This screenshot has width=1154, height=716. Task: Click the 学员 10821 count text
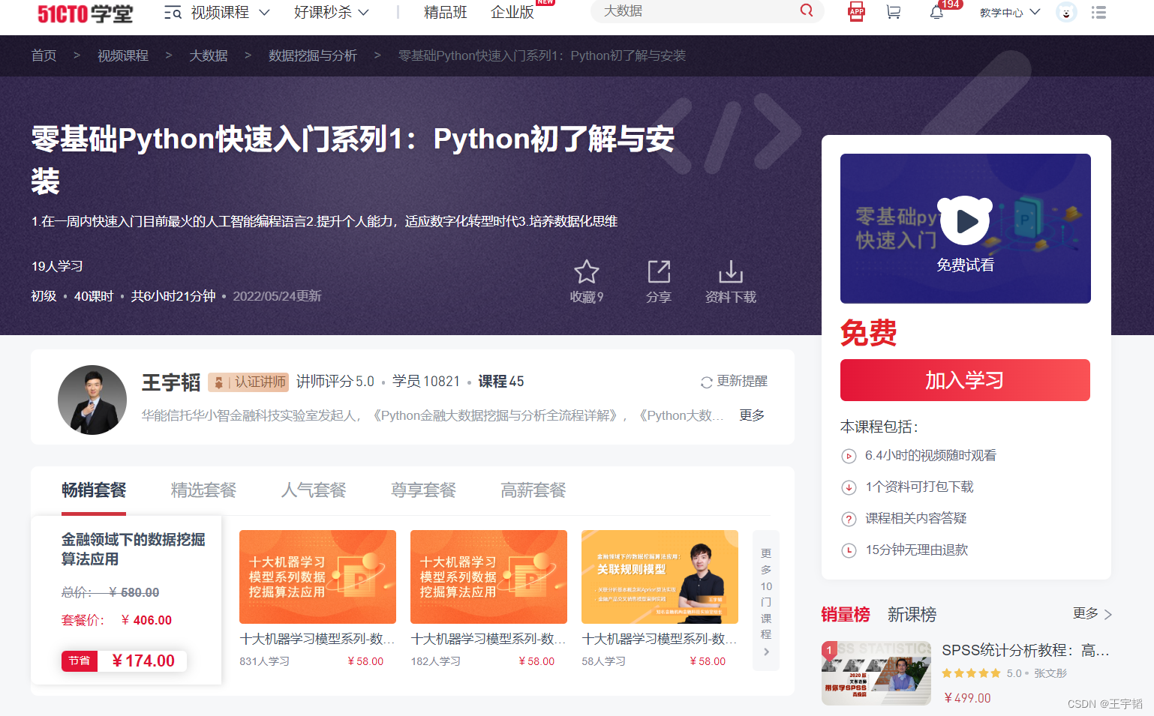pos(426,382)
